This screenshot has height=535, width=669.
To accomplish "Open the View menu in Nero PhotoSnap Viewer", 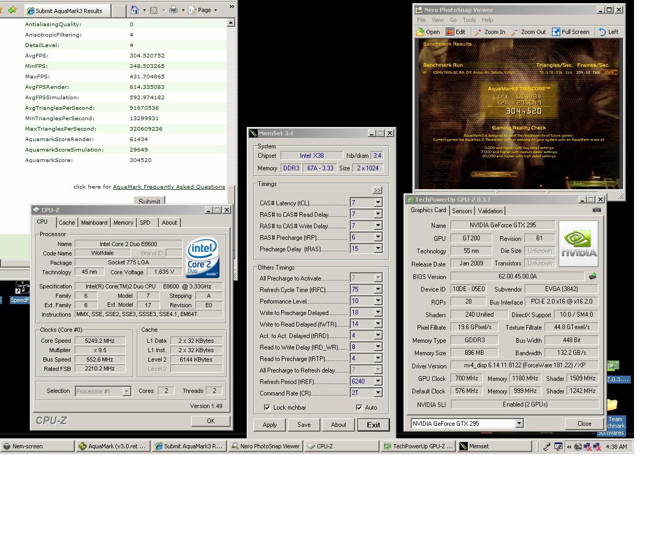I will (437, 20).
